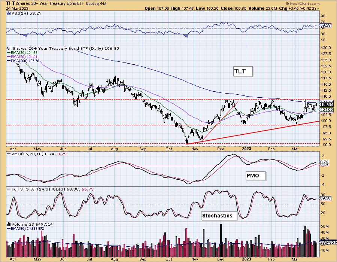
Task: Click the 50M volume axis label
Action: coord(325,226)
